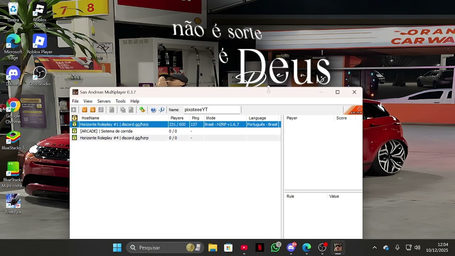Image resolution: width=455 pixels, height=256 pixels.
Task: Sort by the Players column header
Action: tap(179, 118)
